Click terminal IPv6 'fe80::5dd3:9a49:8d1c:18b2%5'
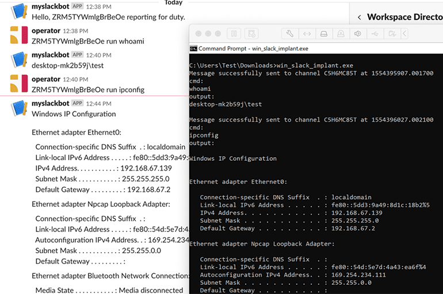The height and width of the screenshot is (294, 443). (x=380, y=205)
